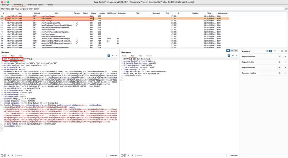Select history row 417 Challenges Score Board

pos(115,25)
